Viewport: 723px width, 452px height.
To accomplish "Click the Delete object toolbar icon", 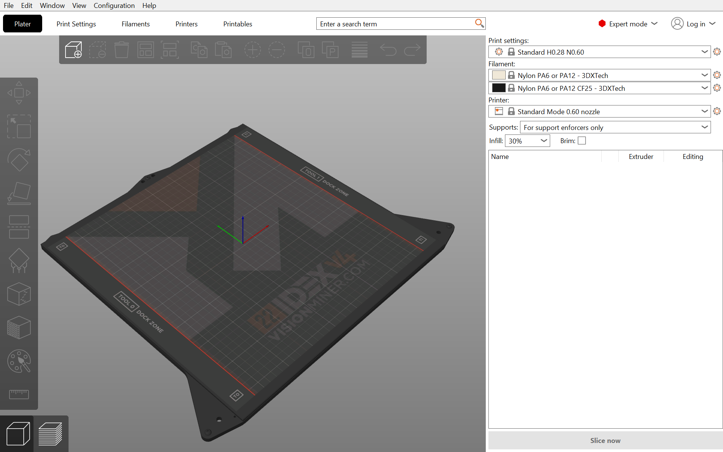I will 98,50.
